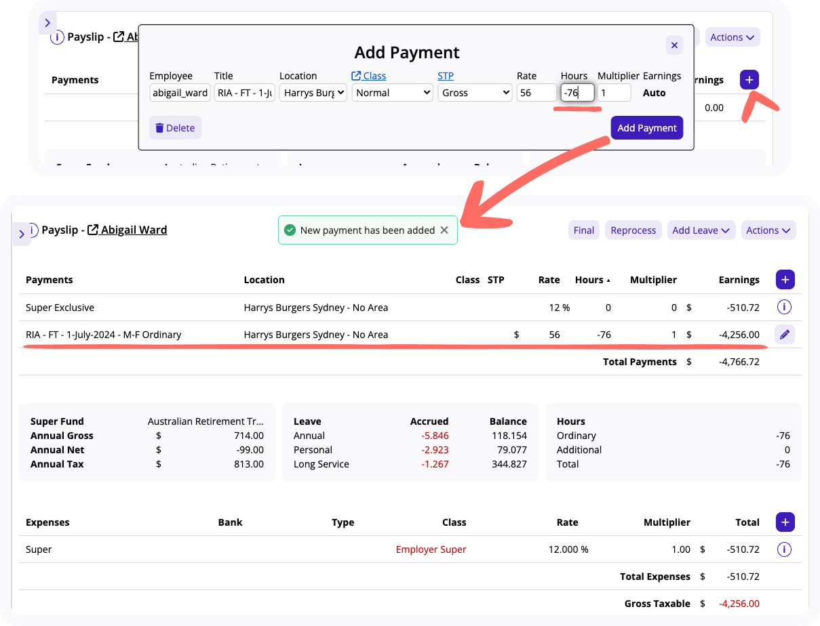
Task: Close the Add Payment dialog
Action: pos(674,45)
